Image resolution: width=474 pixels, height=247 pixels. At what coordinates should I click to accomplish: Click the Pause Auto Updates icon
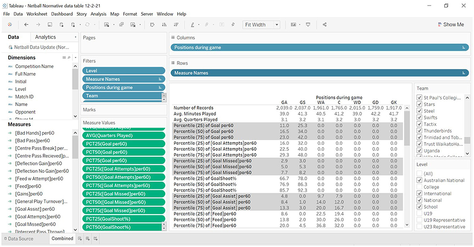73,25
